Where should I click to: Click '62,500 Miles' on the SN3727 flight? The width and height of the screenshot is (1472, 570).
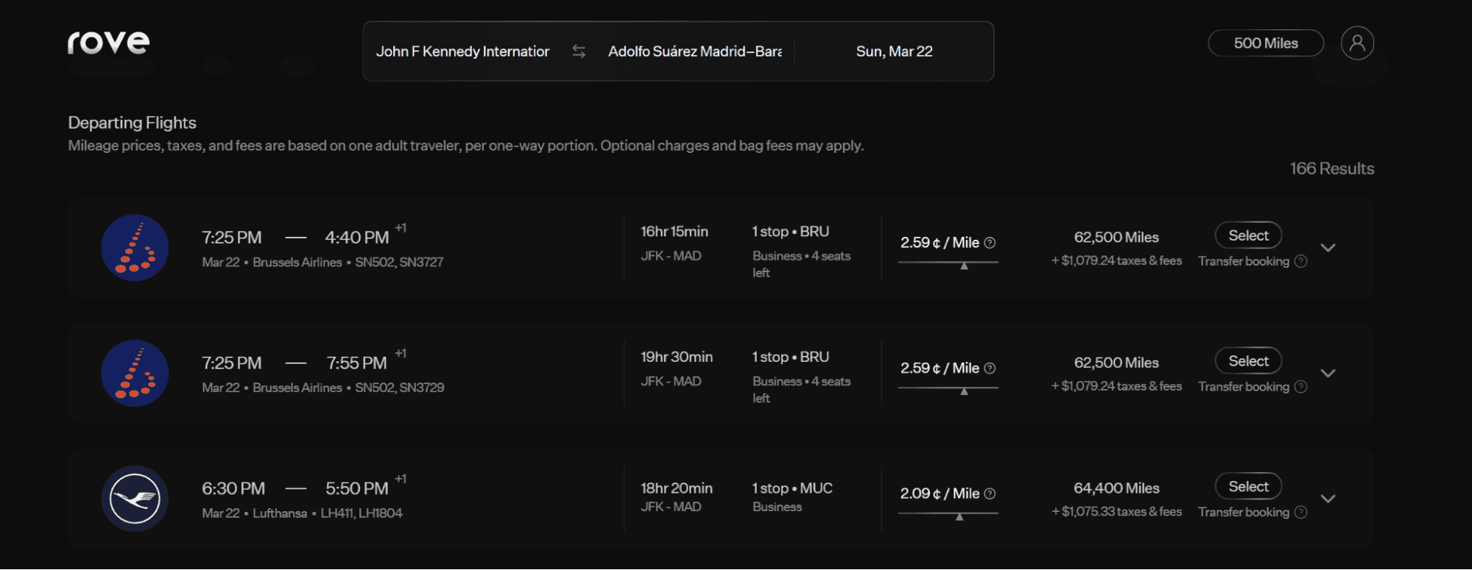[x=1116, y=237]
